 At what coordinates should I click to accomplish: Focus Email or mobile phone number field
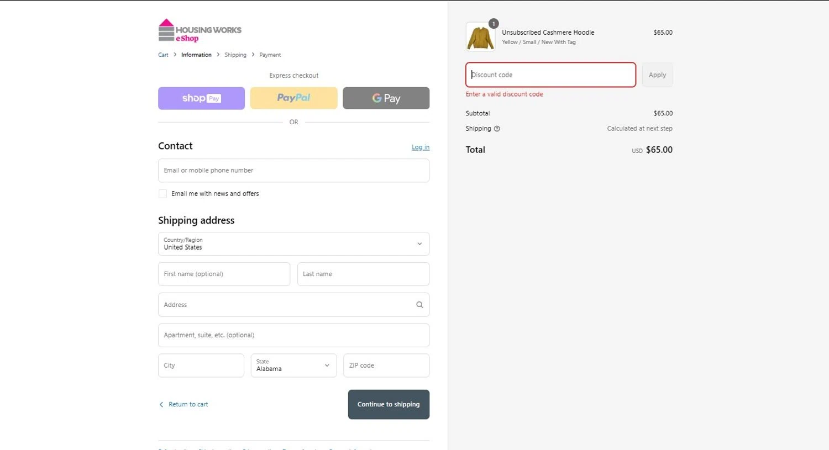[x=293, y=171]
